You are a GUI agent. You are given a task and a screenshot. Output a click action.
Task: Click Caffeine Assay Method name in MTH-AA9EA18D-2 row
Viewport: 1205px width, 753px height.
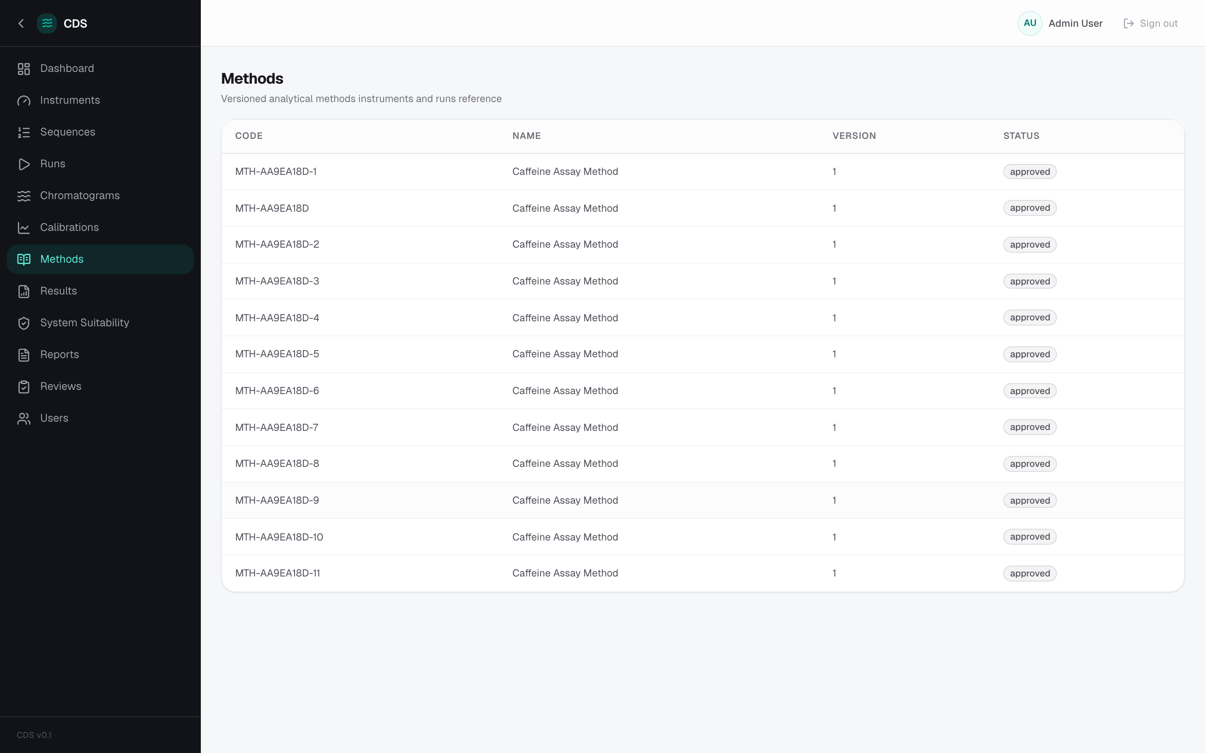tap(565, 245)
